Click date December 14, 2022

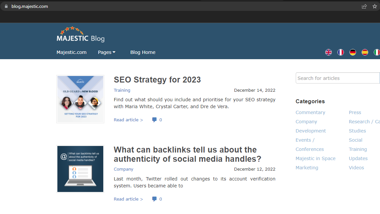coord(255,90)
